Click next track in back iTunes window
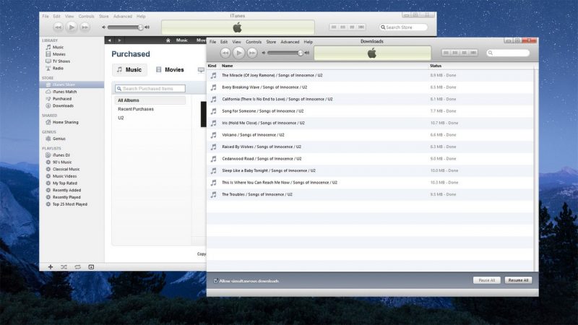 pos(85,27)
